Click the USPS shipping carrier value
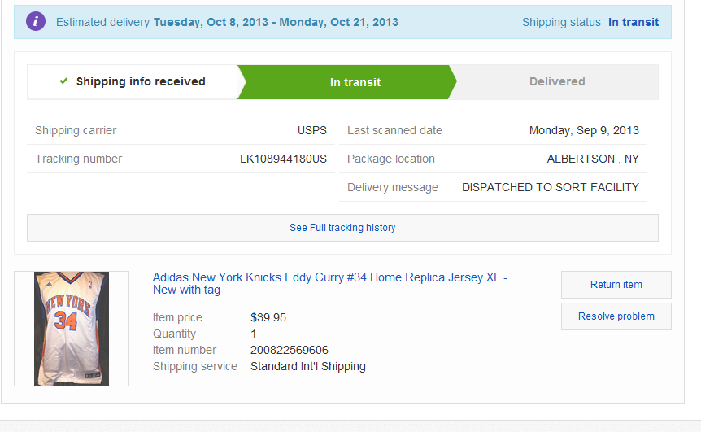This screenshot has height=432, width=701. click(312, 130)
